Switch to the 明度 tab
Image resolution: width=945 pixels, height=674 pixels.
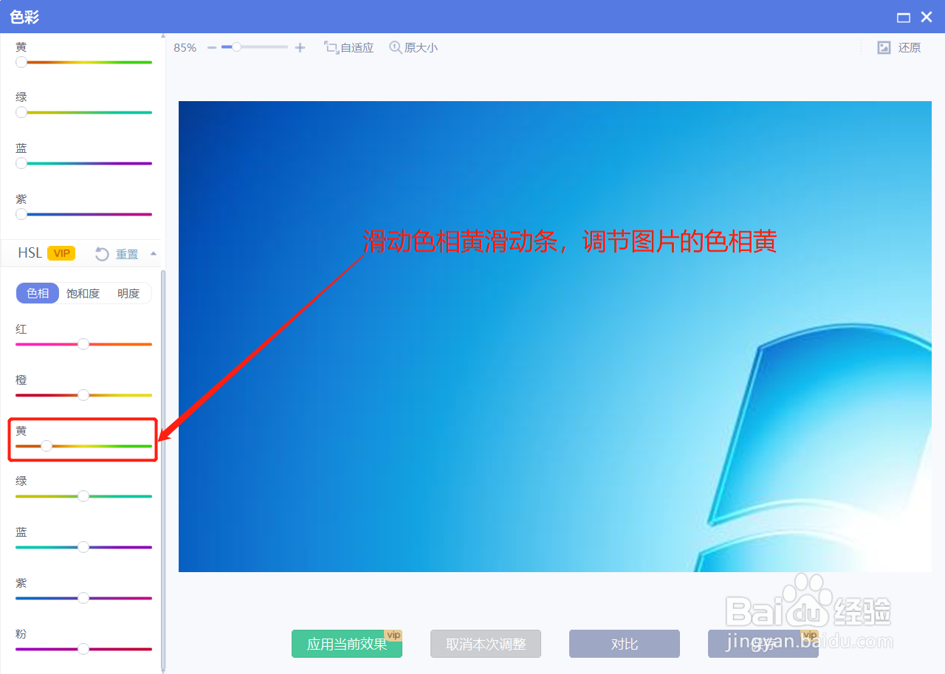(x=128, y=293)
